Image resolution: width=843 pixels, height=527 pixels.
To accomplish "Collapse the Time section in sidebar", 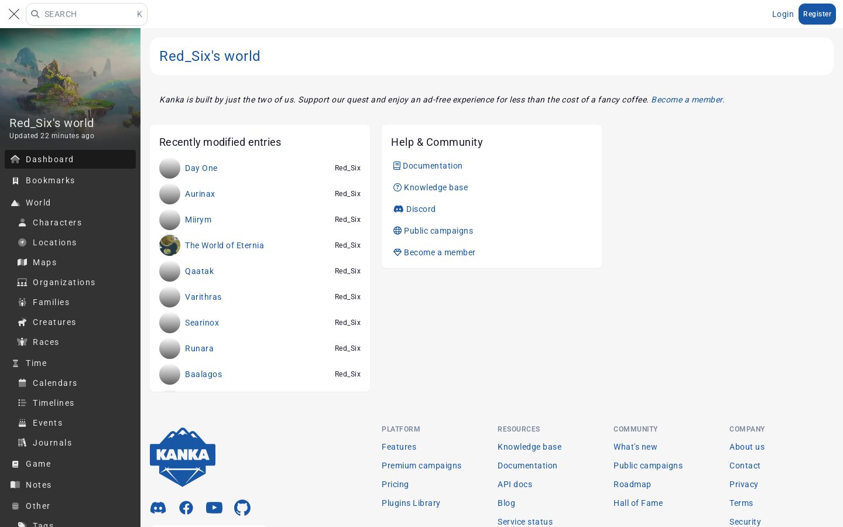I will coord(70,363).
